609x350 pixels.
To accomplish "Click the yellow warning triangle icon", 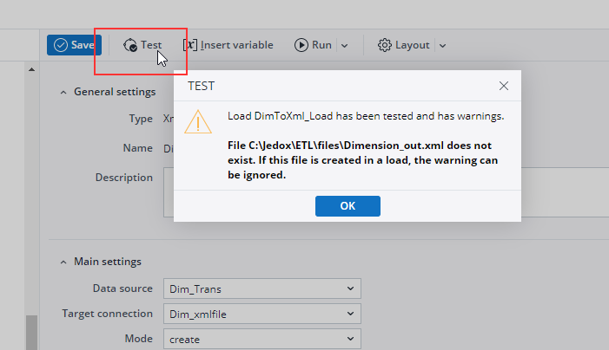I will click(x=199, y=121).
